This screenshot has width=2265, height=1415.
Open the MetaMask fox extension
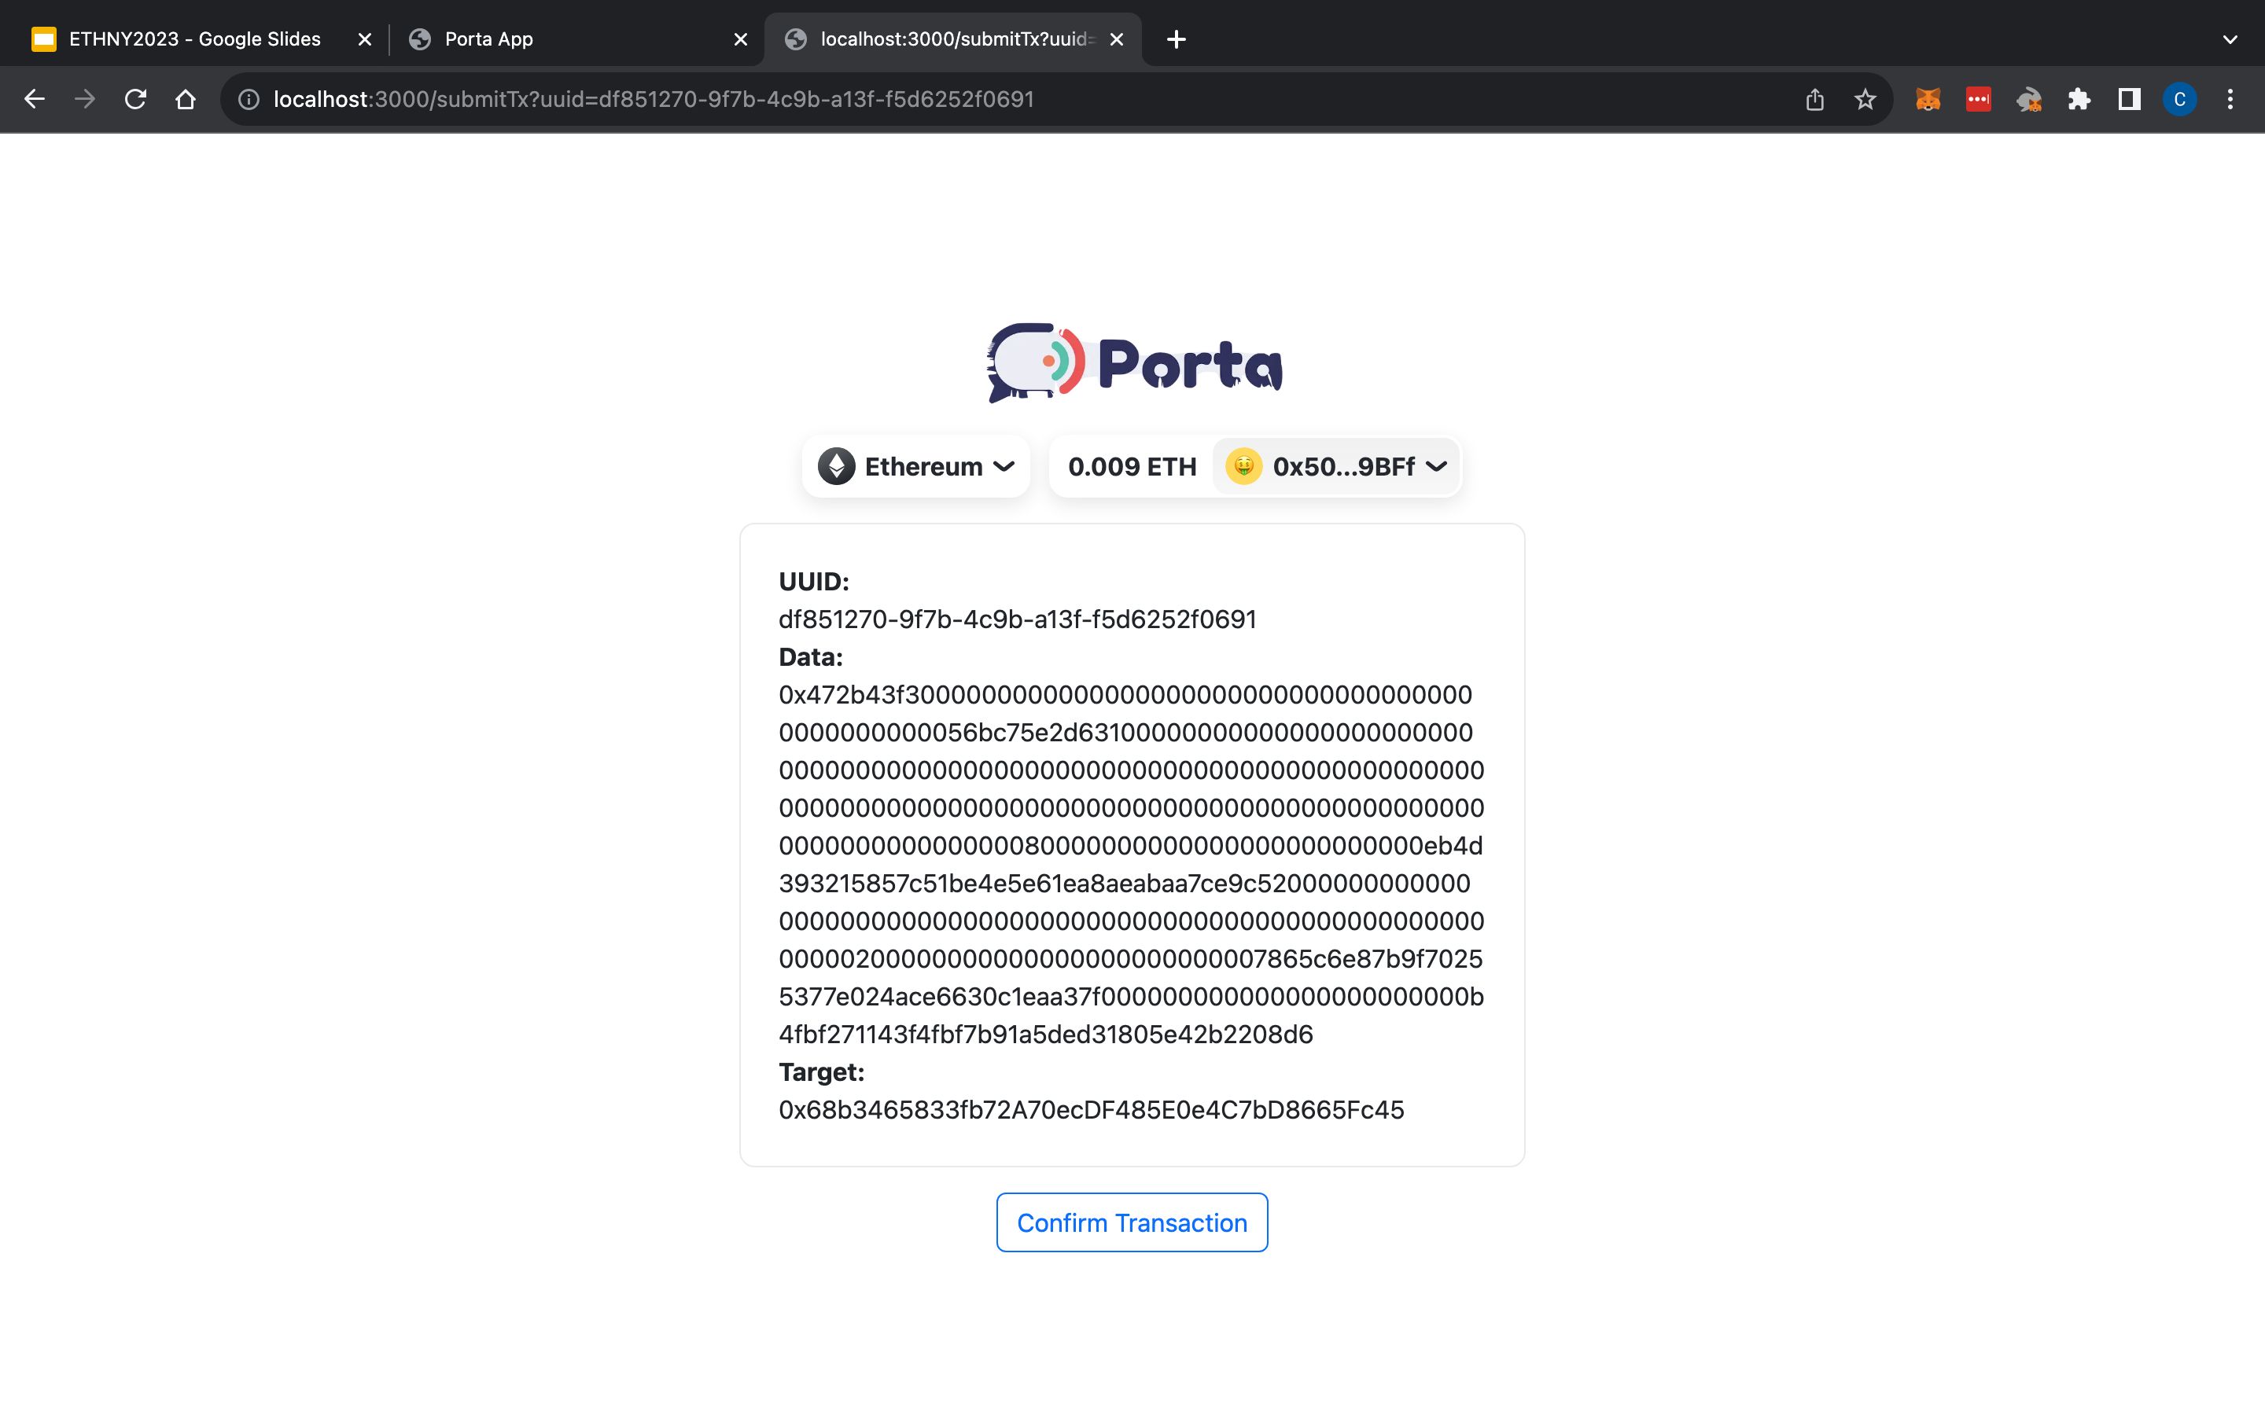[1928, 99]
